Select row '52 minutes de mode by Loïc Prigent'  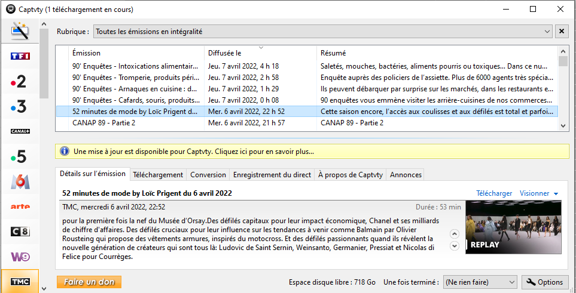pyautogui.click(x=307, y=112)
